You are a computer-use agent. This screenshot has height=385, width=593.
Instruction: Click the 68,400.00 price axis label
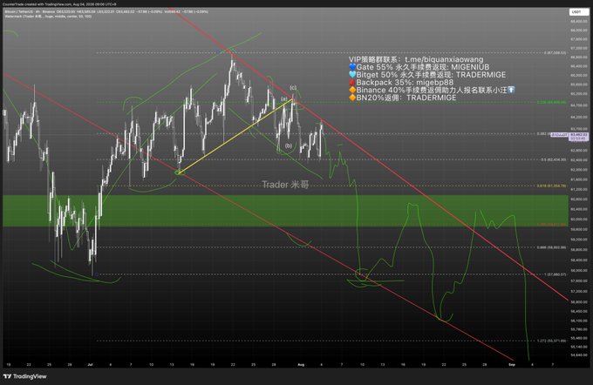pos(579,22)
